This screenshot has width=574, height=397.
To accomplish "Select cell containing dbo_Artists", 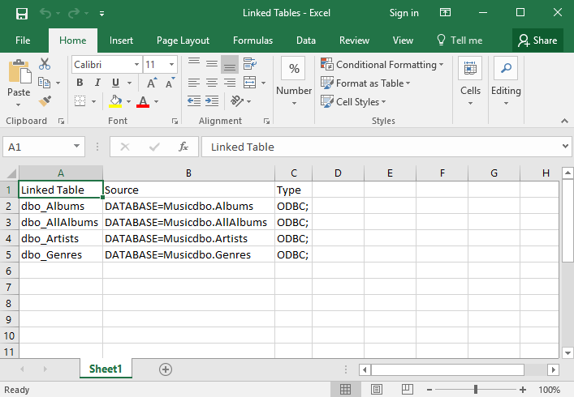I will pos(61,238).
